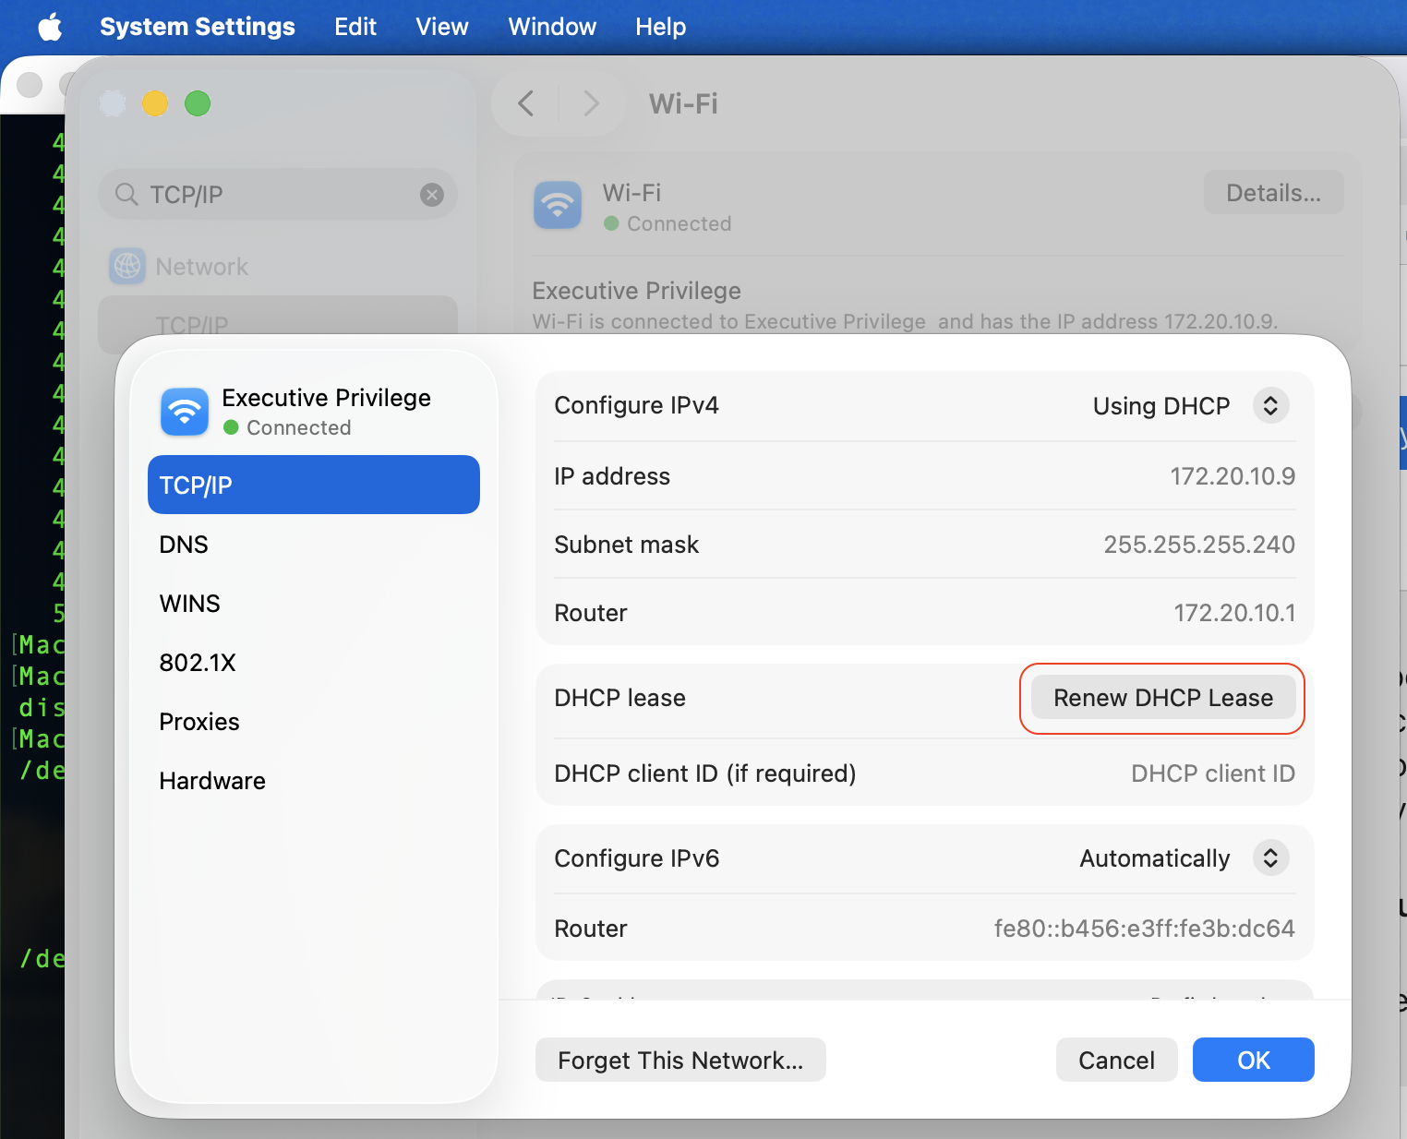
Task: Switch to the 802.1X tab
Action: 314,663
